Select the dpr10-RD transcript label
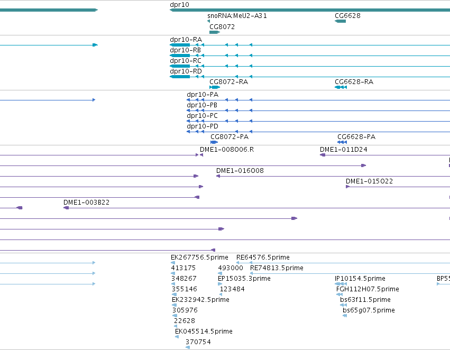 click(x=186, y=71)
